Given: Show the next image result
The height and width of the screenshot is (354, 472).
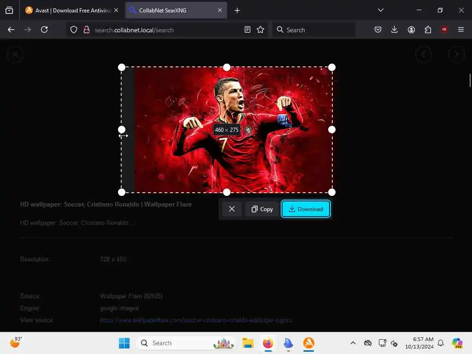Looking at the screenshot, I should pos(457,54).
